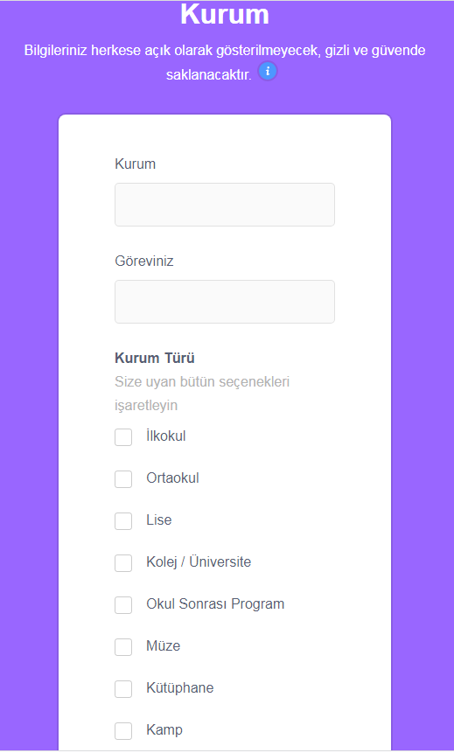Viewport: 454px width, 753px height.
Task: Tick the Müze checkbox
Action: point(123,647)
